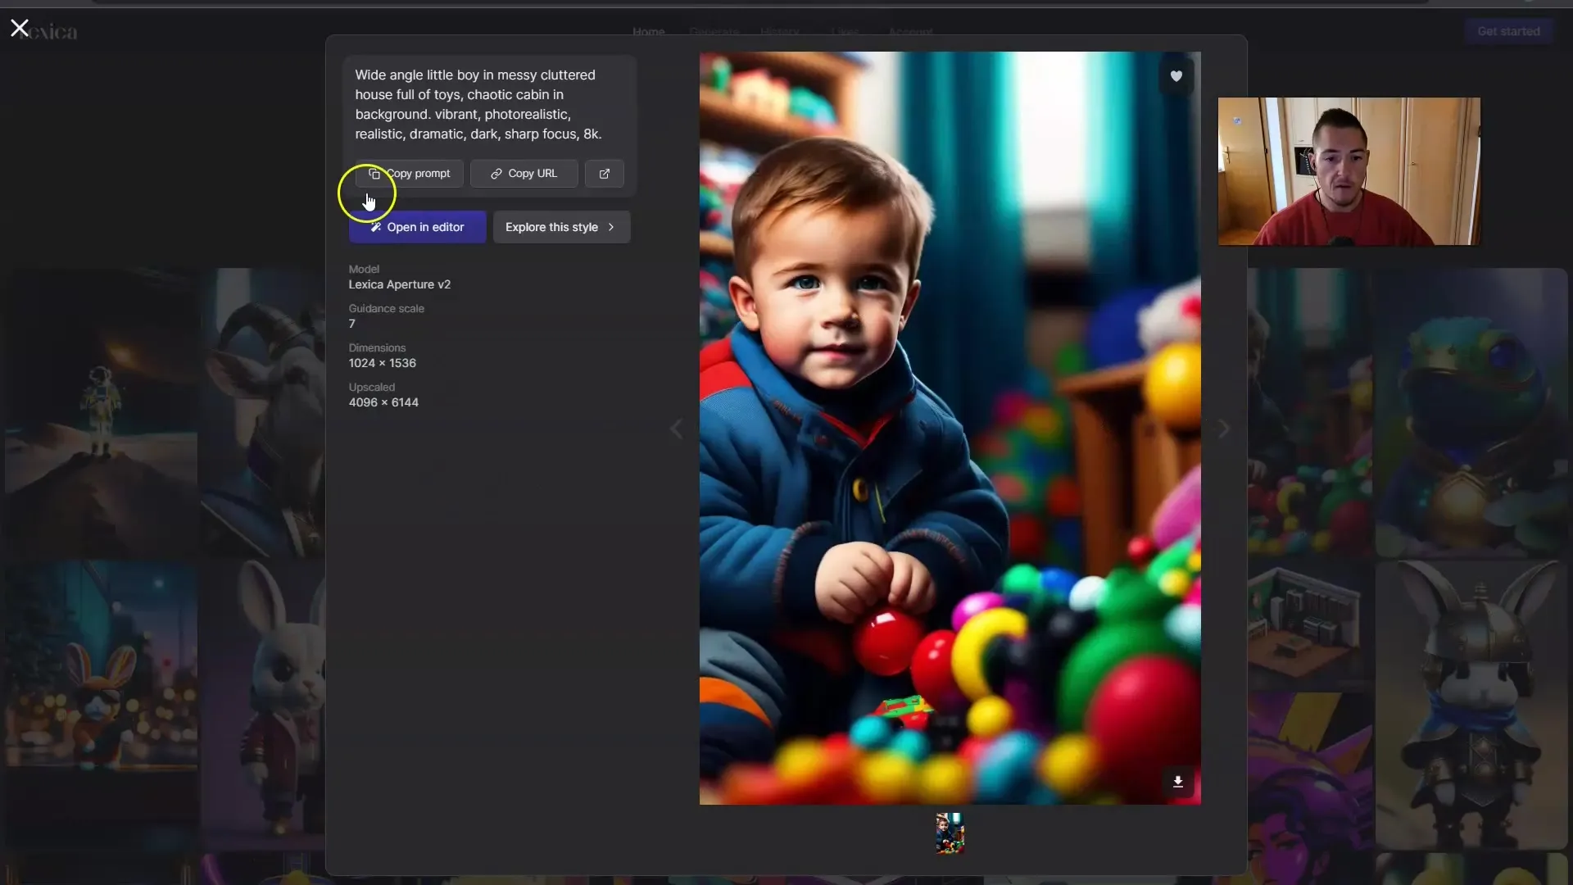Image resolution: width=1573 pixels, height=885 pixels.
Task: Click the Lexica site close button
Action: 20,28
